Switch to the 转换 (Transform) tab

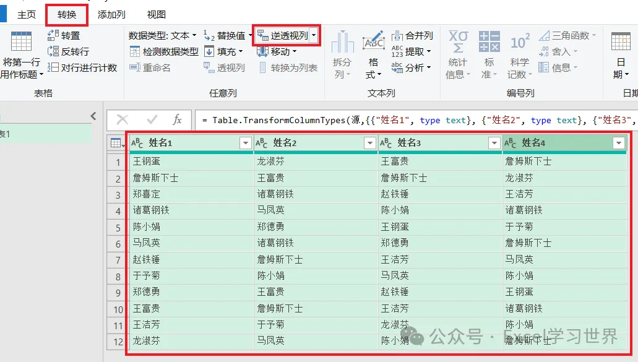(67, 15)
